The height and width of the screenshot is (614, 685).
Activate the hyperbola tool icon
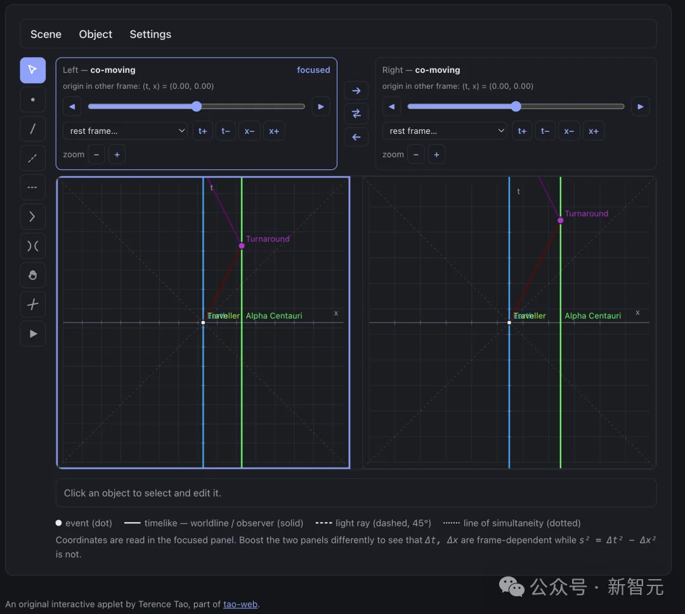point(33,246)
